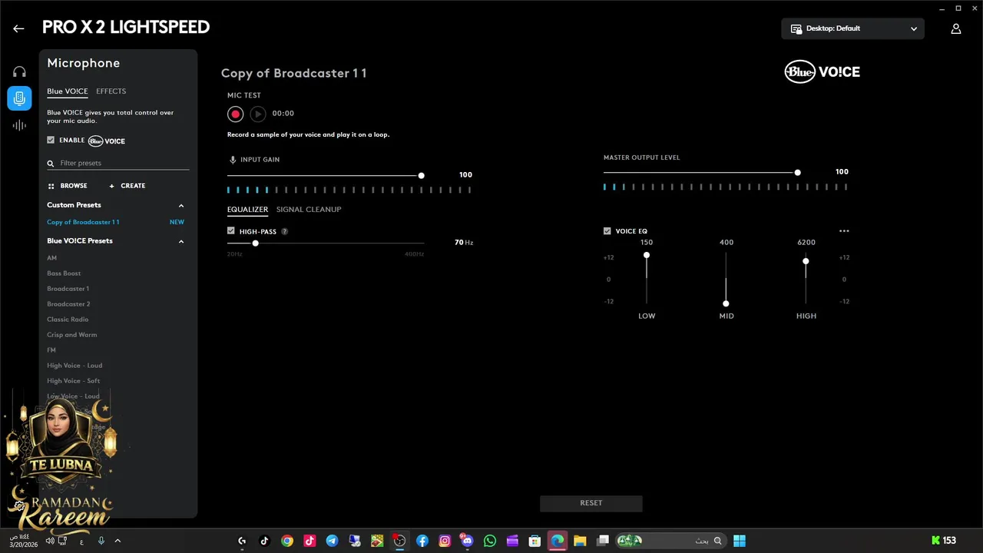Select the Classic Radio preset
This screenshot has width=983, height=553.
[x=68, y=320]
